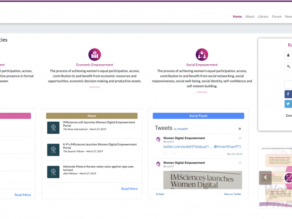Screen dimensions: 292x219
Task: Open the Home menu item
Action: (237, 16)
